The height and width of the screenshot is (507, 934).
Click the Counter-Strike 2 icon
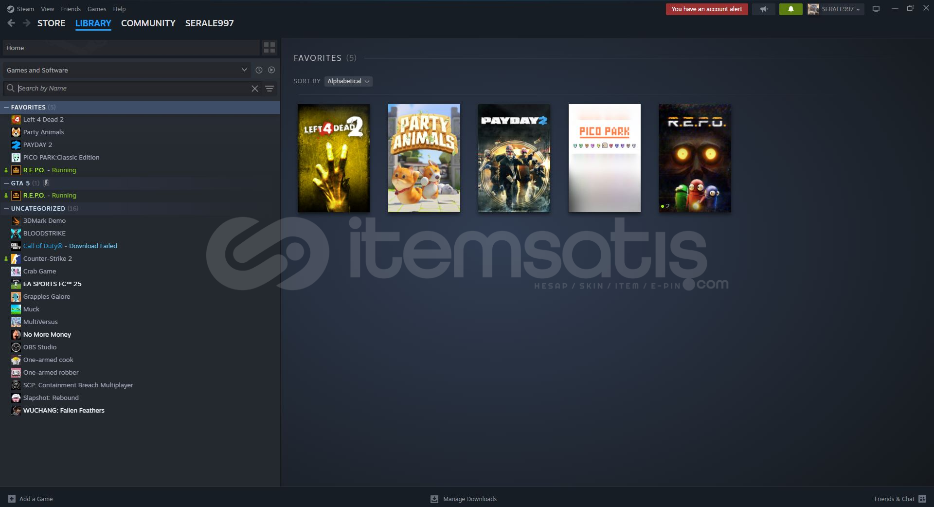[x=16, y=258]
